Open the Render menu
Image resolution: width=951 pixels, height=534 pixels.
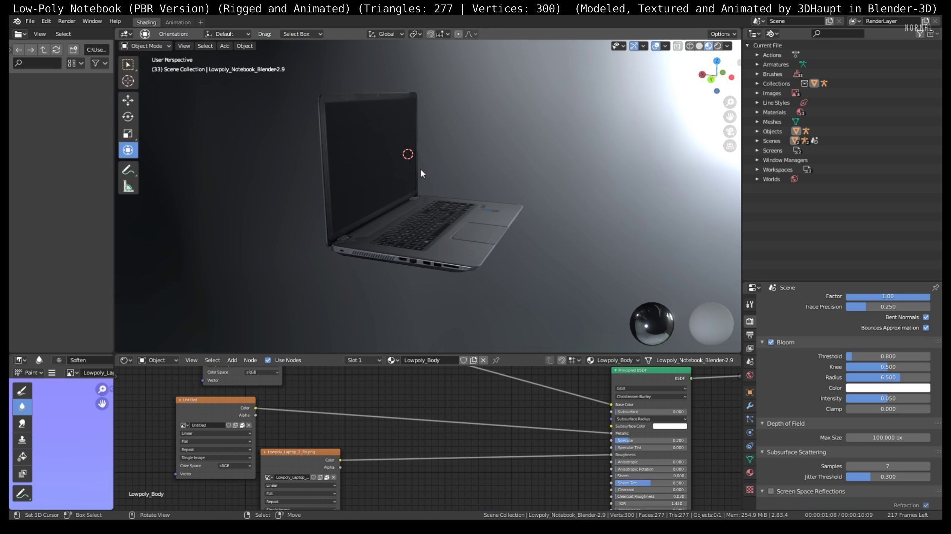pyautogui.click(x=66, y=21)
